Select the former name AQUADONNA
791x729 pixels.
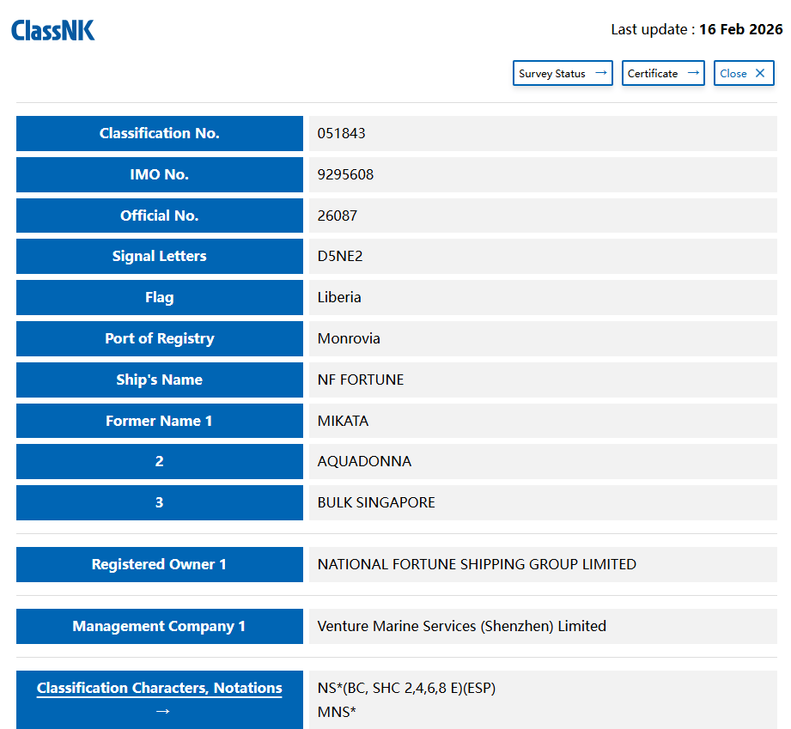tap(364, 461)
